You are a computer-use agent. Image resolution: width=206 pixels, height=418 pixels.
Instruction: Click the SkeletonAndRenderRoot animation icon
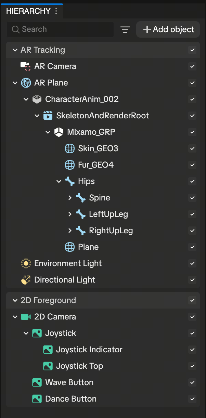click(x=48, y=116)
